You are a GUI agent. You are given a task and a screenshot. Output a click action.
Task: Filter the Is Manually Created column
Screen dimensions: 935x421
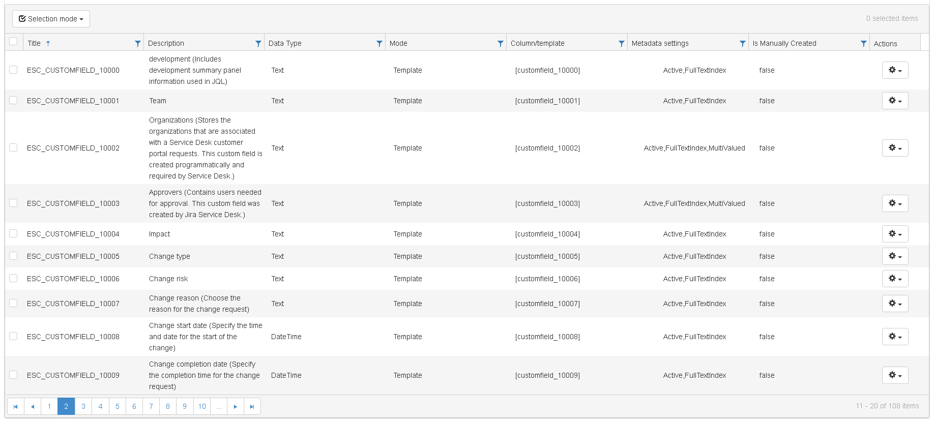863,44
